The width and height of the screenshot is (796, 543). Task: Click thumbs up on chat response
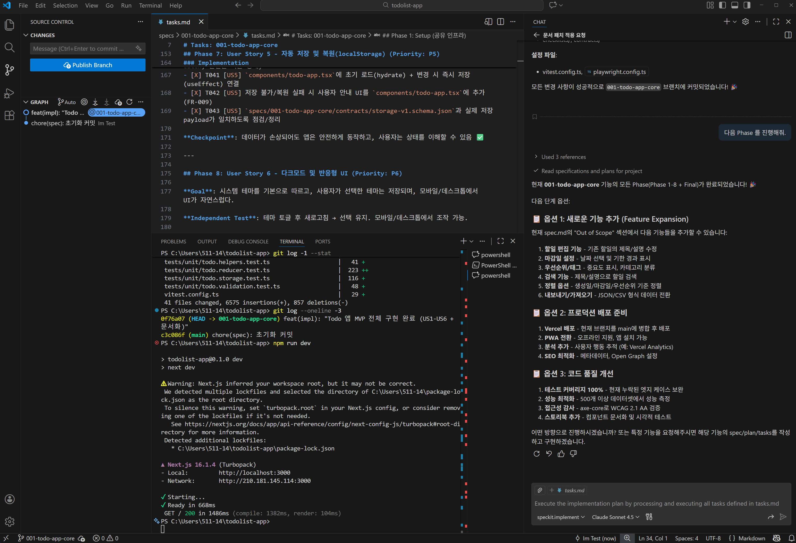(x=561, y=454)
